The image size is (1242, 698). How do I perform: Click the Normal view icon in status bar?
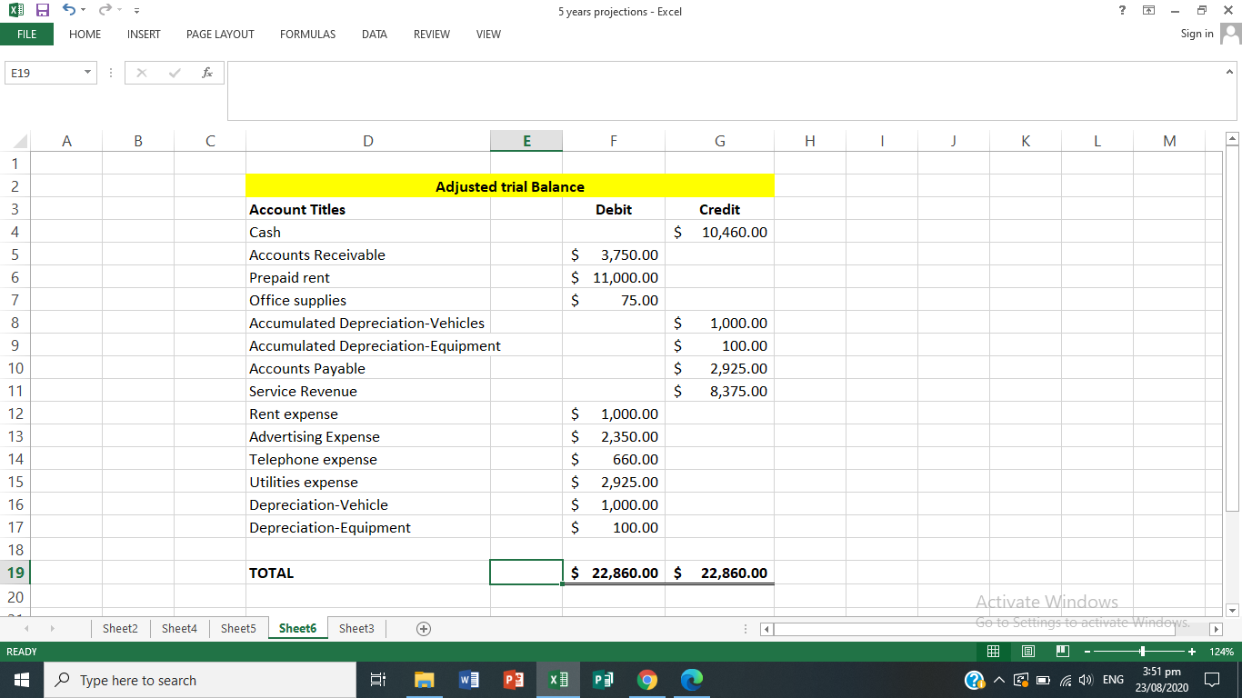pos(994,652)
